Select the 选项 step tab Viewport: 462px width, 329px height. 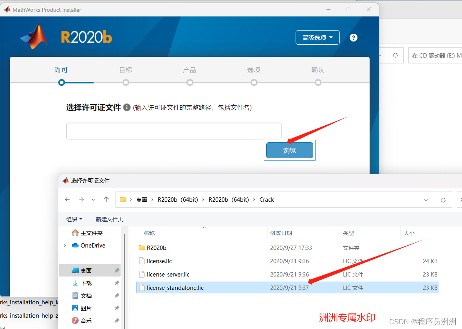click(254, 70)
